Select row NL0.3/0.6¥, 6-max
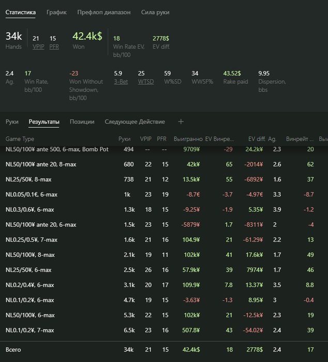 164,209
